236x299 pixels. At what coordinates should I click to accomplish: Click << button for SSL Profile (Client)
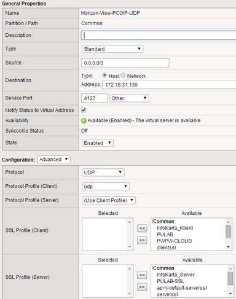[x=142, y=228]
